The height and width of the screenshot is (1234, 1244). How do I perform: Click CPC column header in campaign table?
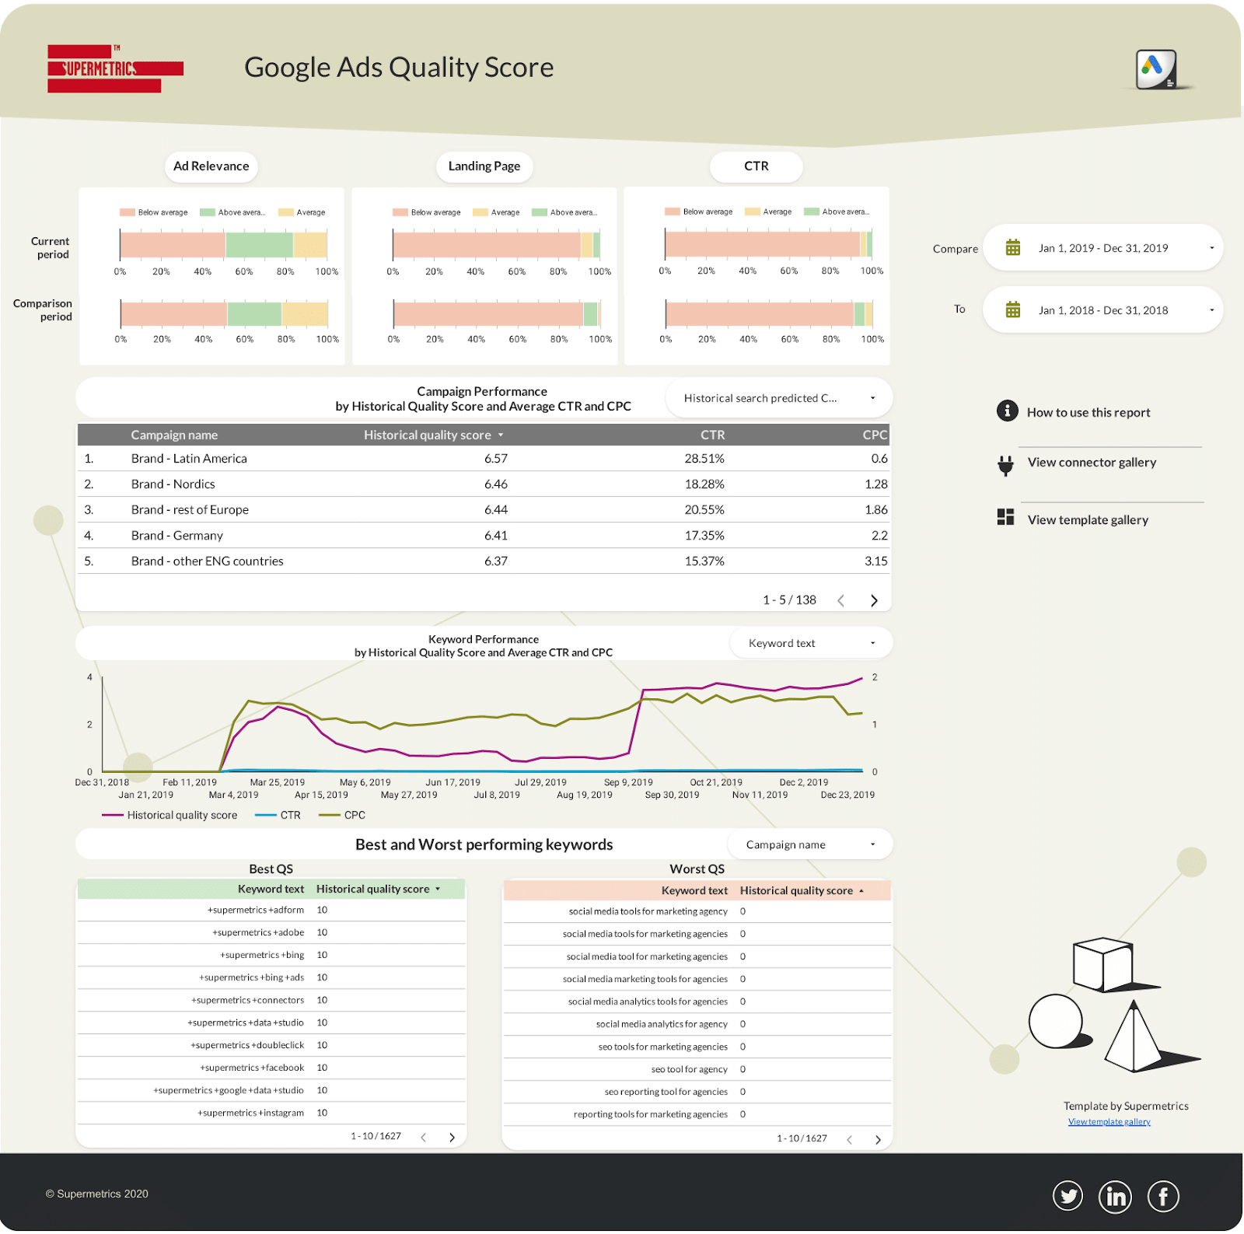(x=875, y=435)
